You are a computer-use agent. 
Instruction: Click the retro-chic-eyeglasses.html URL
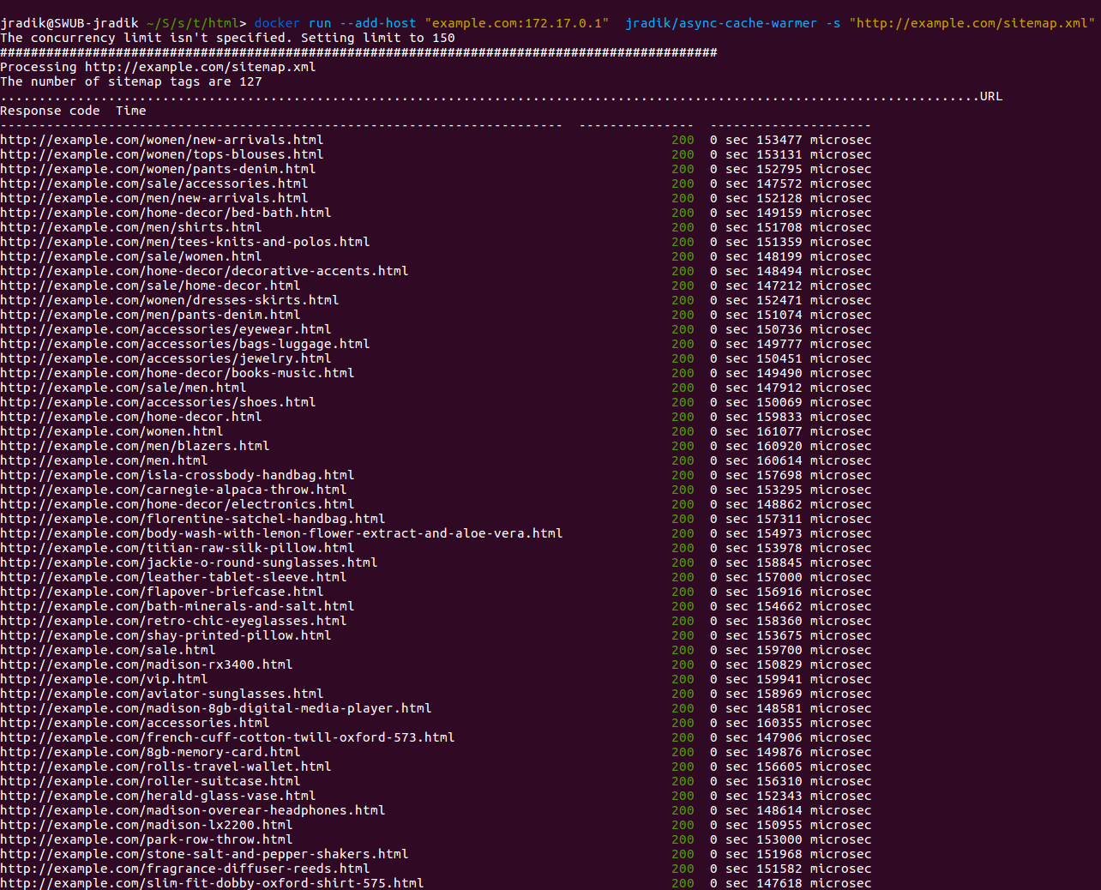pyautogui.click(x=173, y=621)
